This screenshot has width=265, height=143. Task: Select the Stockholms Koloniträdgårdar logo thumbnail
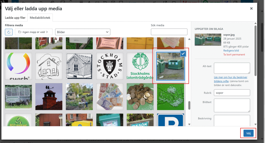140,66
